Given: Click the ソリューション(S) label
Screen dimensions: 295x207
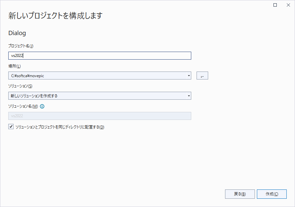Looking at the screenshot, I should pyautogui.click(x=20, y=86).
